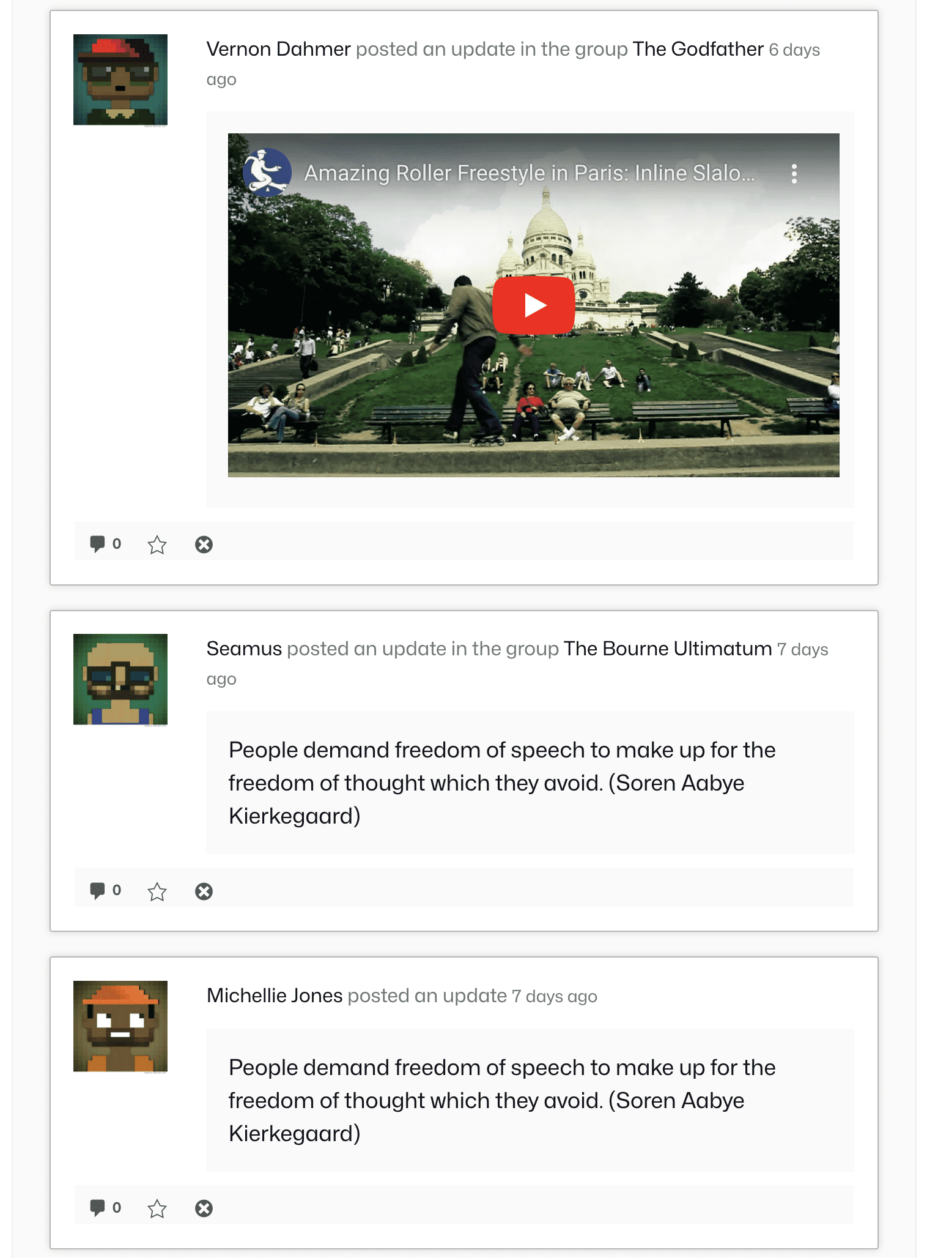Click the quote text in Seamus's post
The image size is (927, 1258).
coord(502,783)
